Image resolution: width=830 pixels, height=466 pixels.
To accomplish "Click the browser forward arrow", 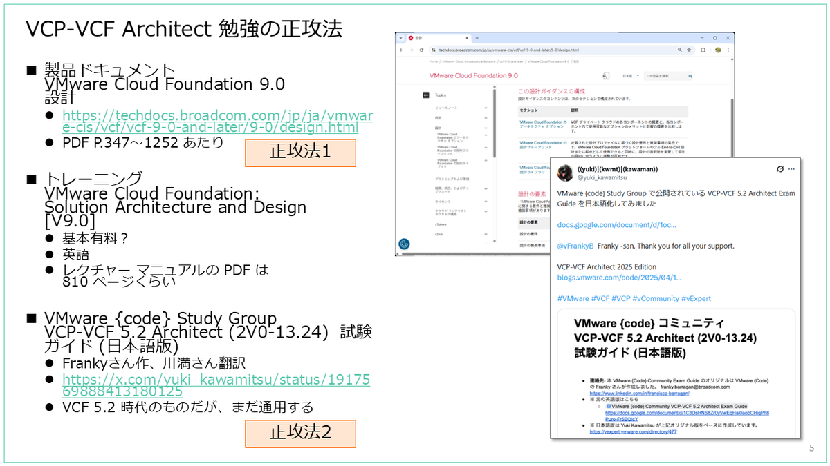I will click(411, 50).
